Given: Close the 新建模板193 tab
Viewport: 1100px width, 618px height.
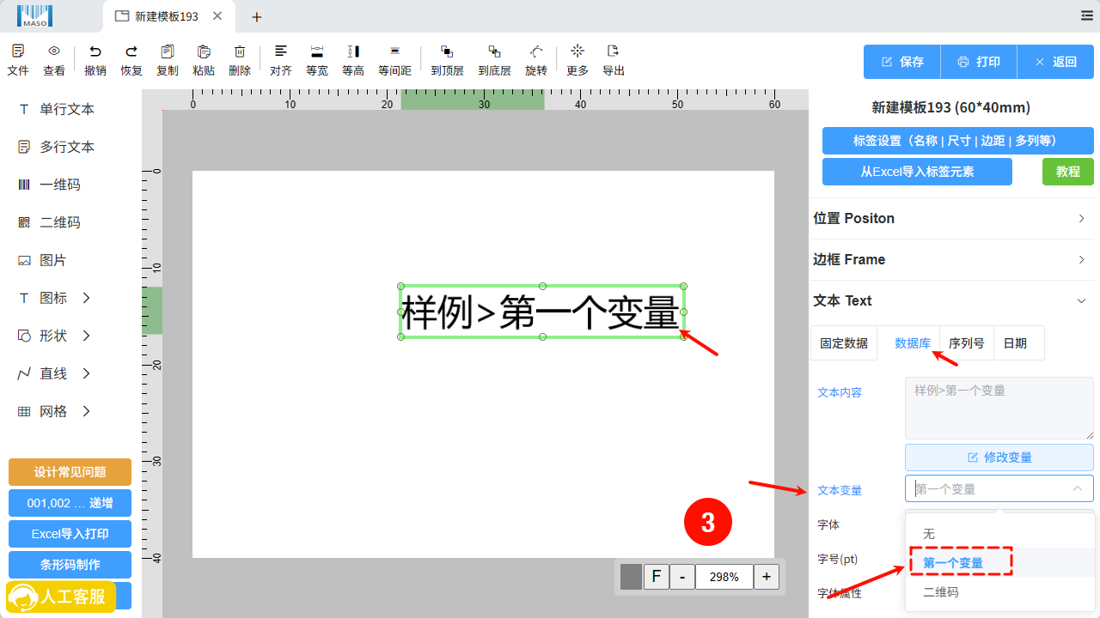Looking at the screenshot, I should (x=217, y=16).
